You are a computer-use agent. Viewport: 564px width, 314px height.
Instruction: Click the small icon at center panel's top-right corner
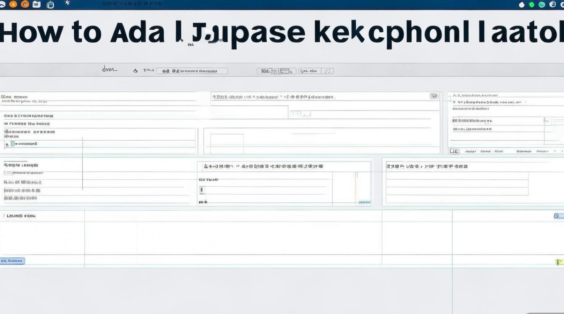434,96
